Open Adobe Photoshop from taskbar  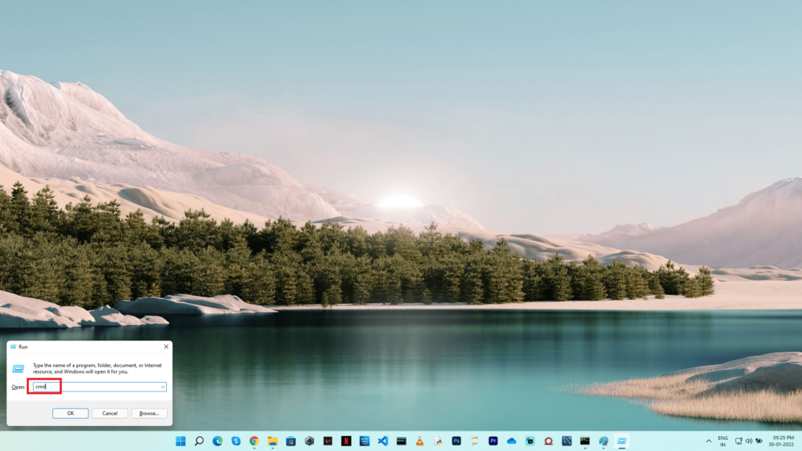click(457, 441)
